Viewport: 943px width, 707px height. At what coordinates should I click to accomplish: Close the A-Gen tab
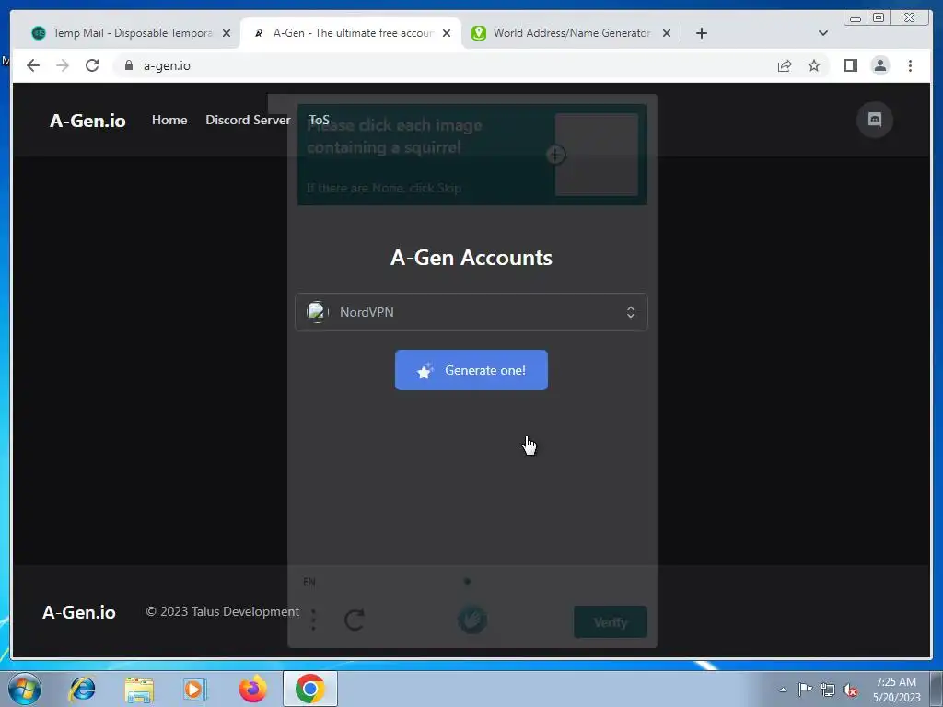[x=447, y=33]
